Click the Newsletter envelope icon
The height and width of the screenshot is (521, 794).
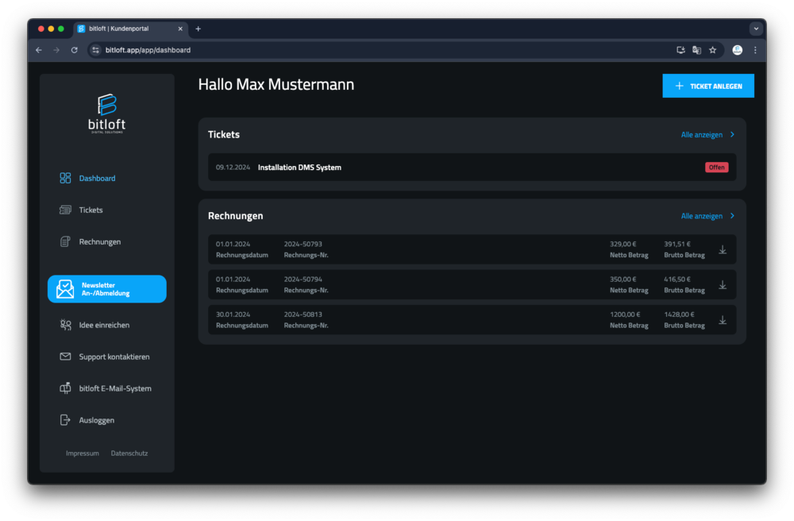(x=65, y=289)
